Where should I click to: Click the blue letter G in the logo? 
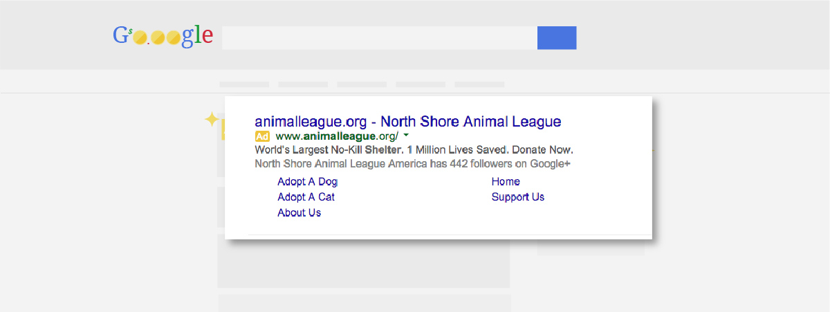tap(121, 35)
